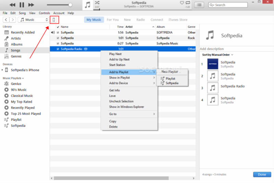274x183 pixels.
Task: Open the Up Next list button
Action: tap(199, 5)
